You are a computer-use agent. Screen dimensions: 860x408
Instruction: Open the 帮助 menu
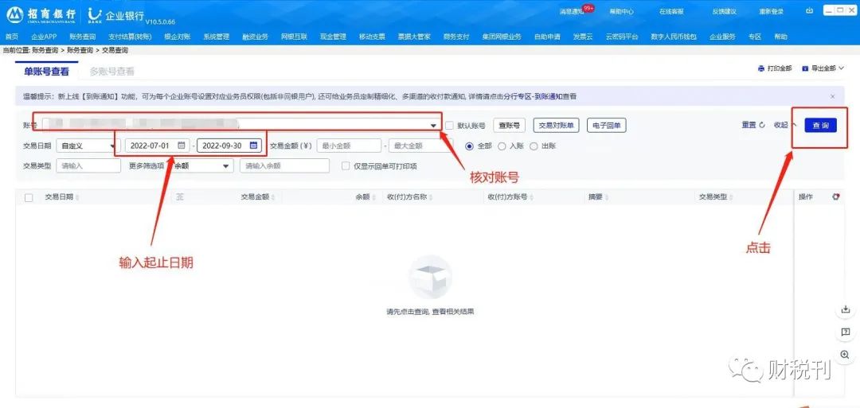781,37
